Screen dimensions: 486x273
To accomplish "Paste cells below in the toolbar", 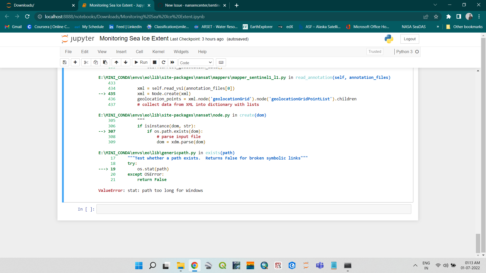I will click(105, 62).
